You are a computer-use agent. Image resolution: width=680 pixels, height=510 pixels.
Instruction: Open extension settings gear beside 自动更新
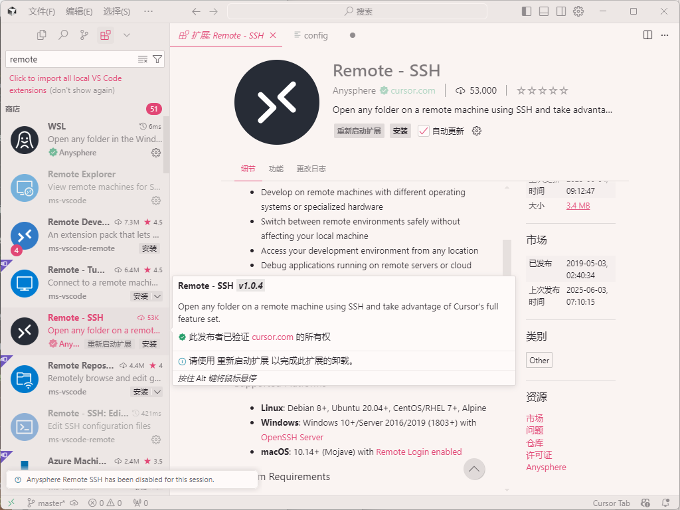[477, 131]
